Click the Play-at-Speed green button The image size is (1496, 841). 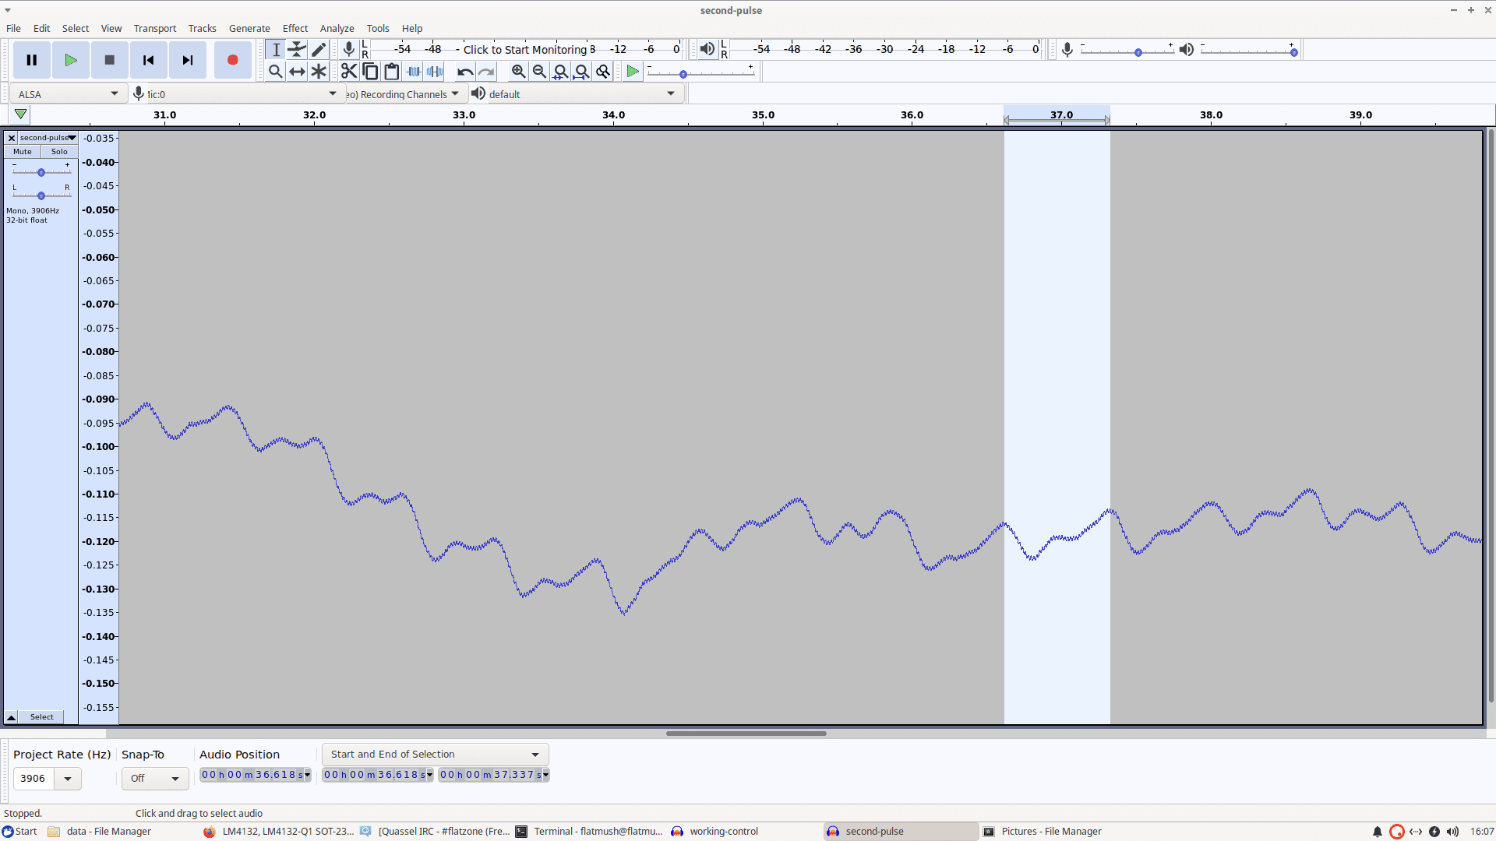point(633,72)
